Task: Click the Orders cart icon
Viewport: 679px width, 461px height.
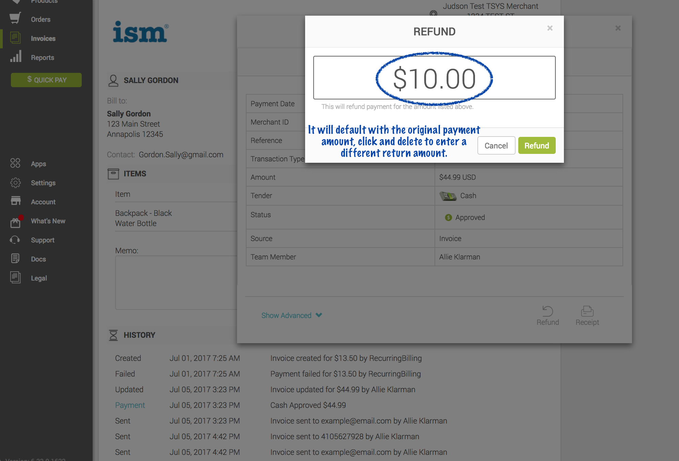Action: 15,18
